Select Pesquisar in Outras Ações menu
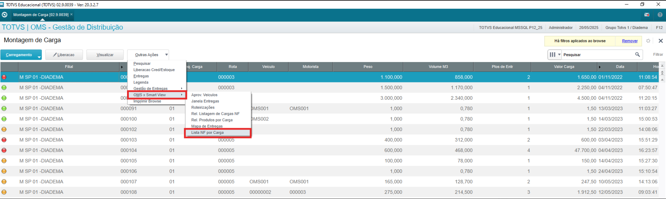The height and width of the screenshot is (199, 666). tap(142, 63)
